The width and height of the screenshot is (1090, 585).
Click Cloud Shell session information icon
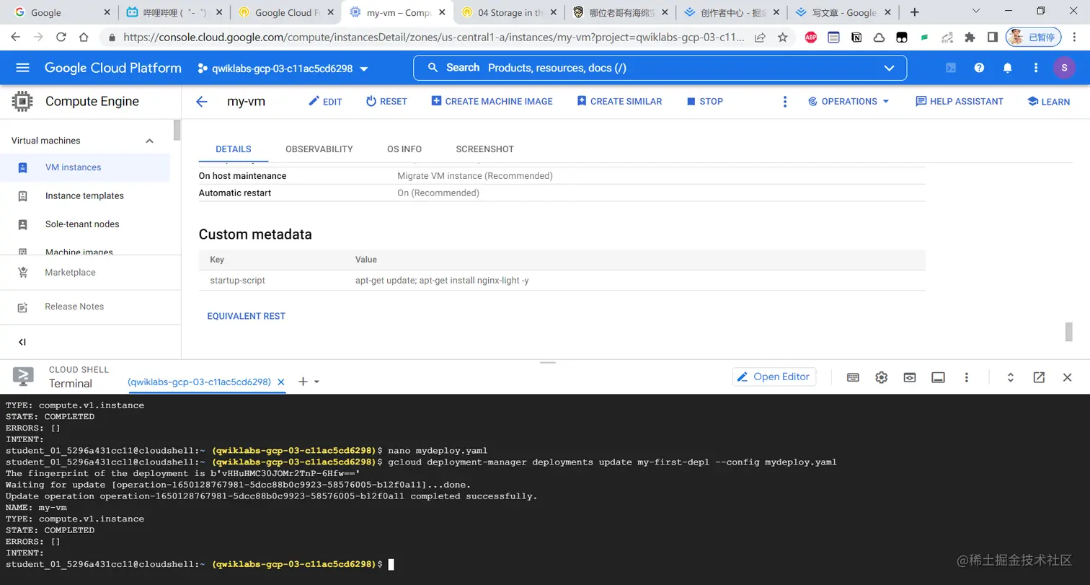coord(938,377)
